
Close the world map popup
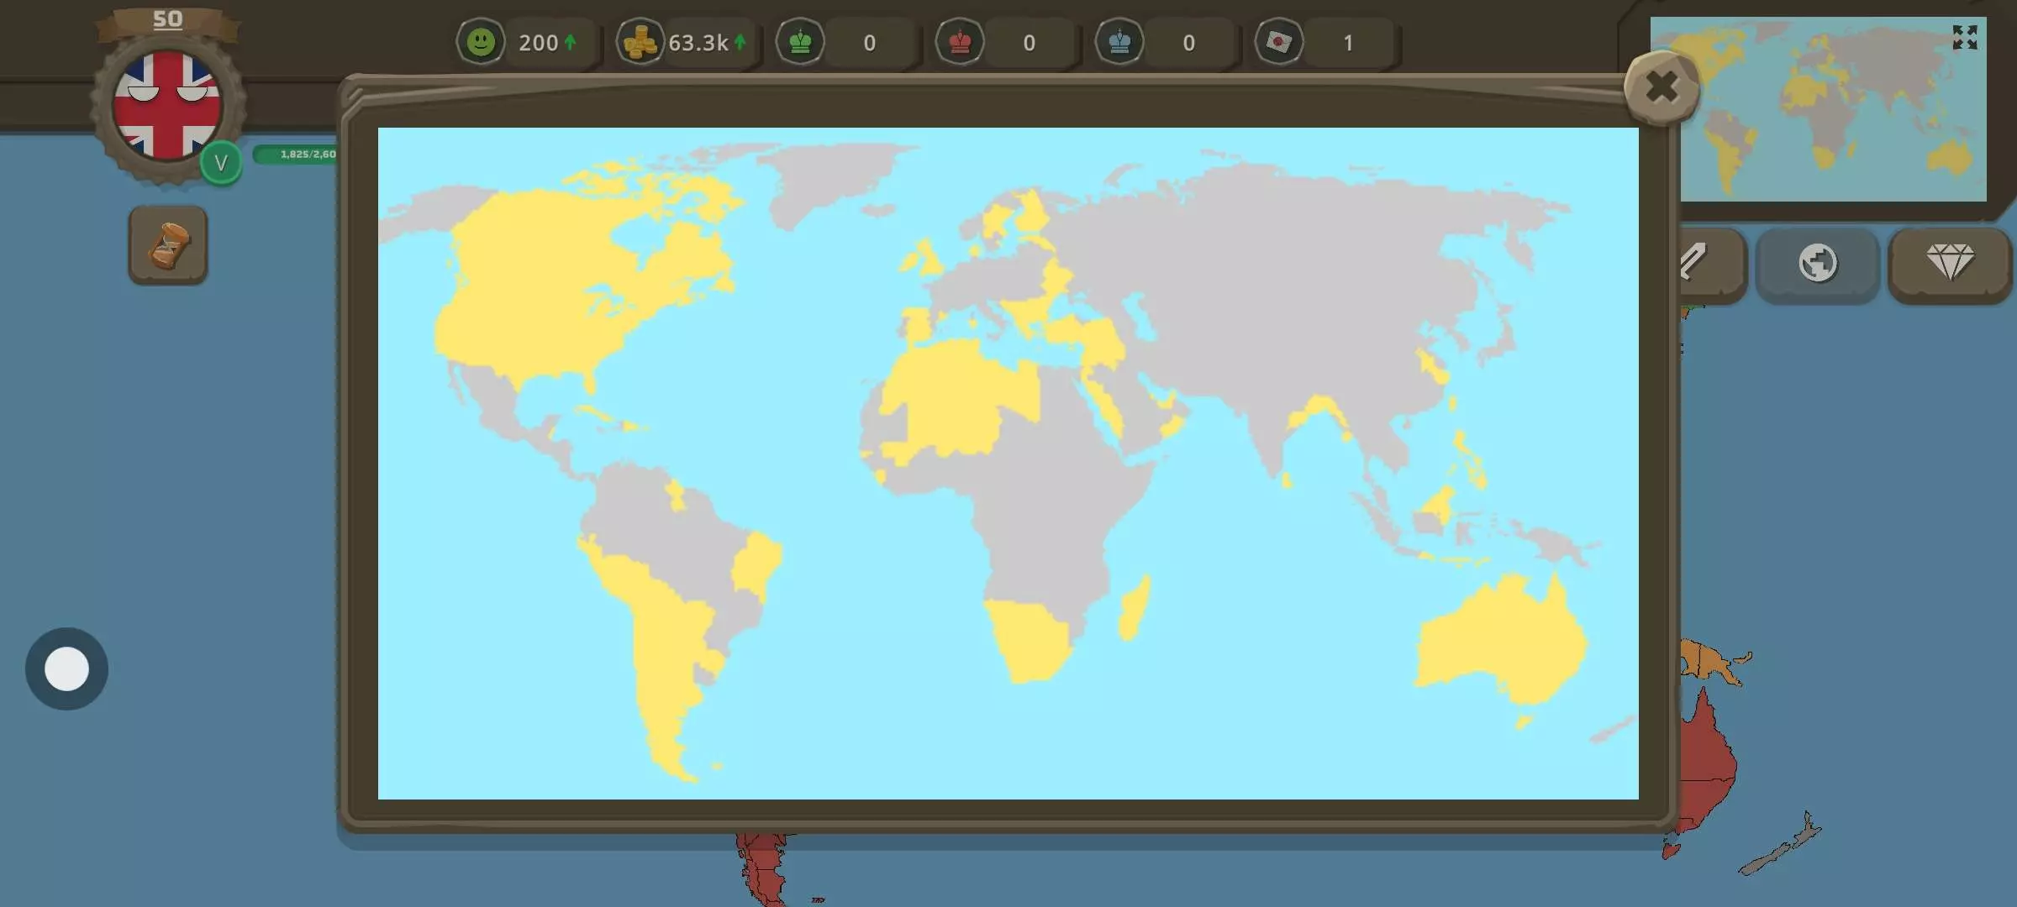point(1662,87)
